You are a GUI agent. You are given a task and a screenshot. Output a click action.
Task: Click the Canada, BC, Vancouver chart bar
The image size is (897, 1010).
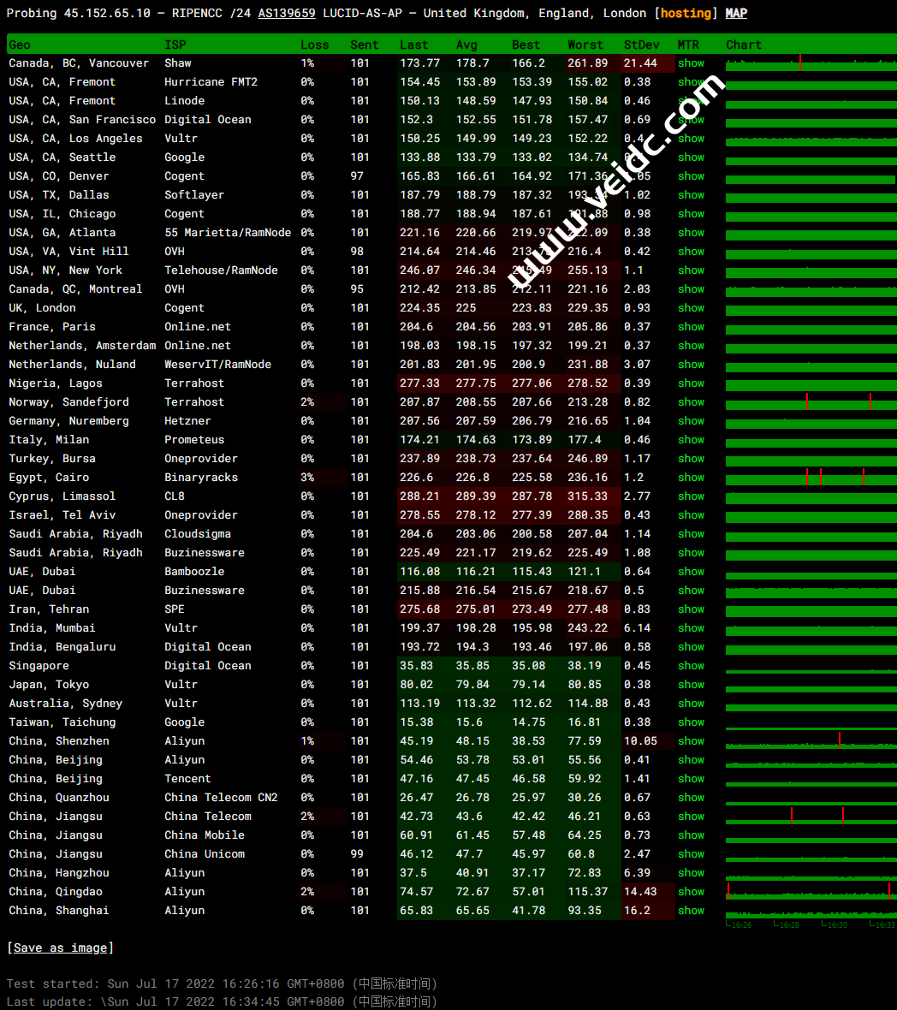pyautogui.click(x=811, y=63)
